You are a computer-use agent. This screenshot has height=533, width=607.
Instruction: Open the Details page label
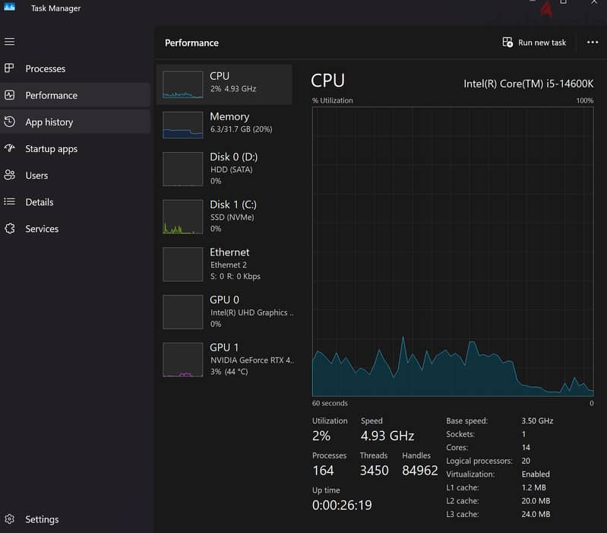tap(39, 202)
